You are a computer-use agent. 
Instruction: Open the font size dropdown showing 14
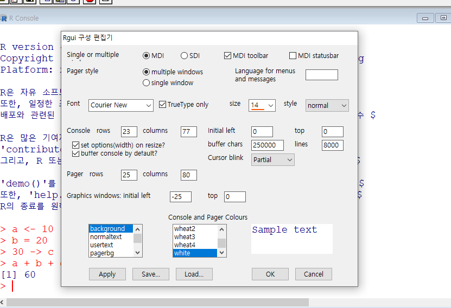(262, 105)
